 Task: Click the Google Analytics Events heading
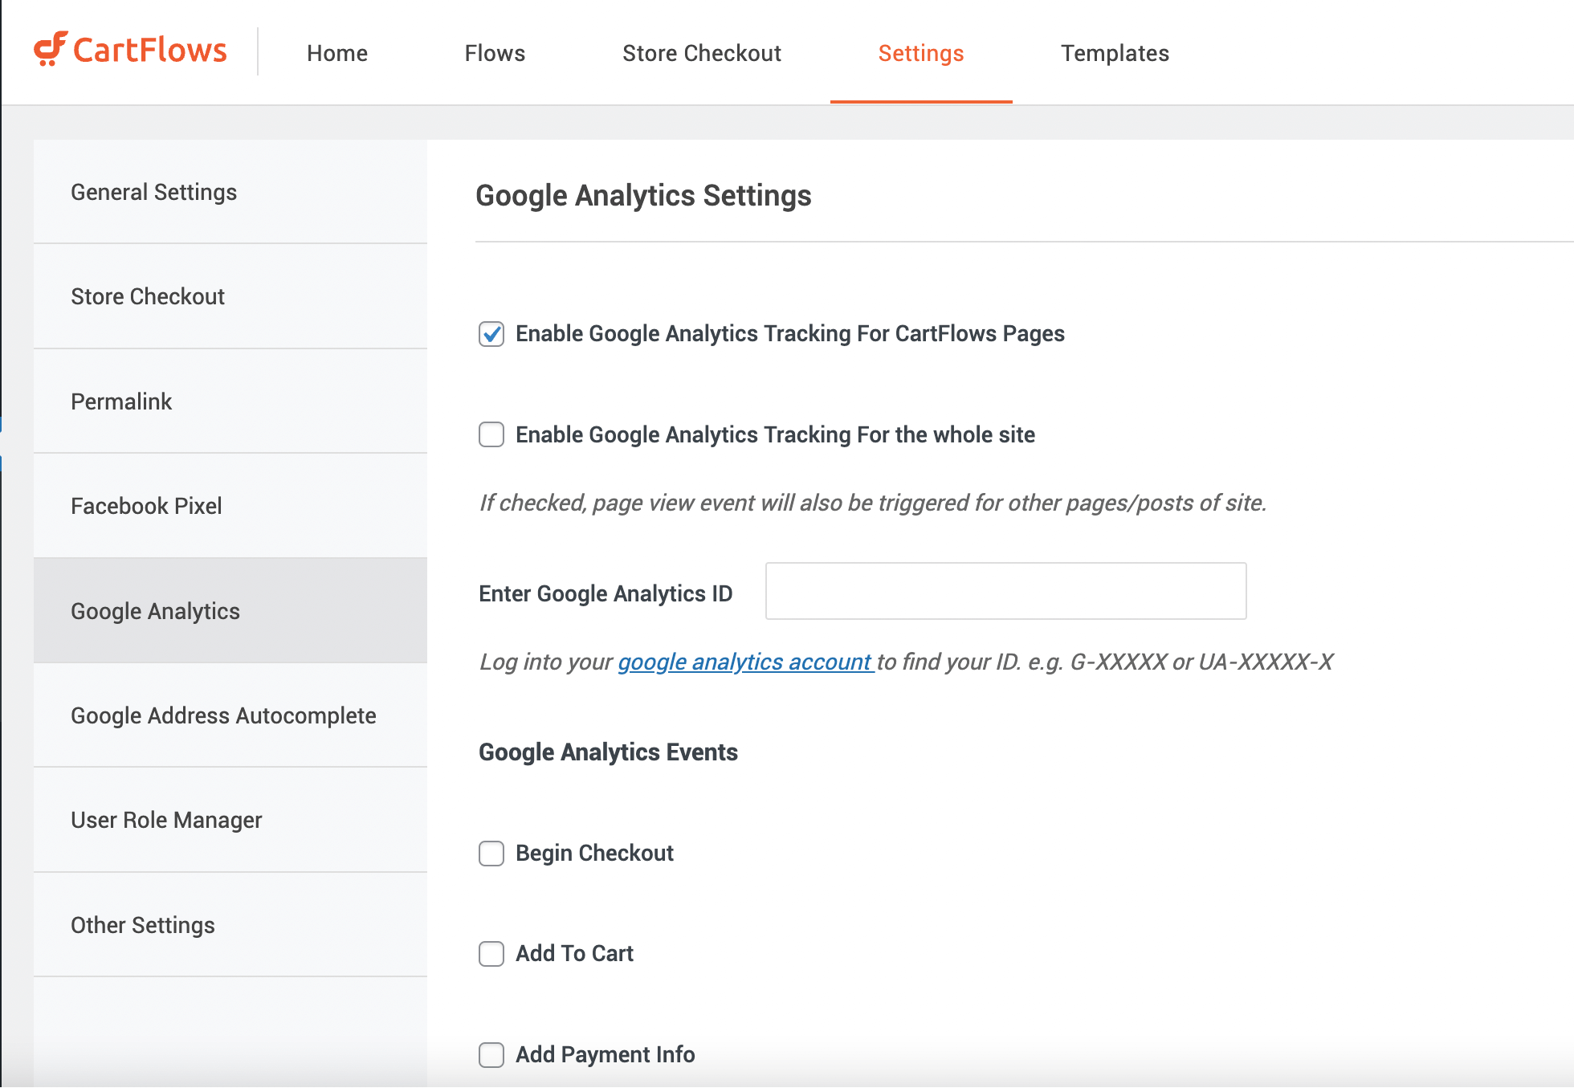pos(608,752)
